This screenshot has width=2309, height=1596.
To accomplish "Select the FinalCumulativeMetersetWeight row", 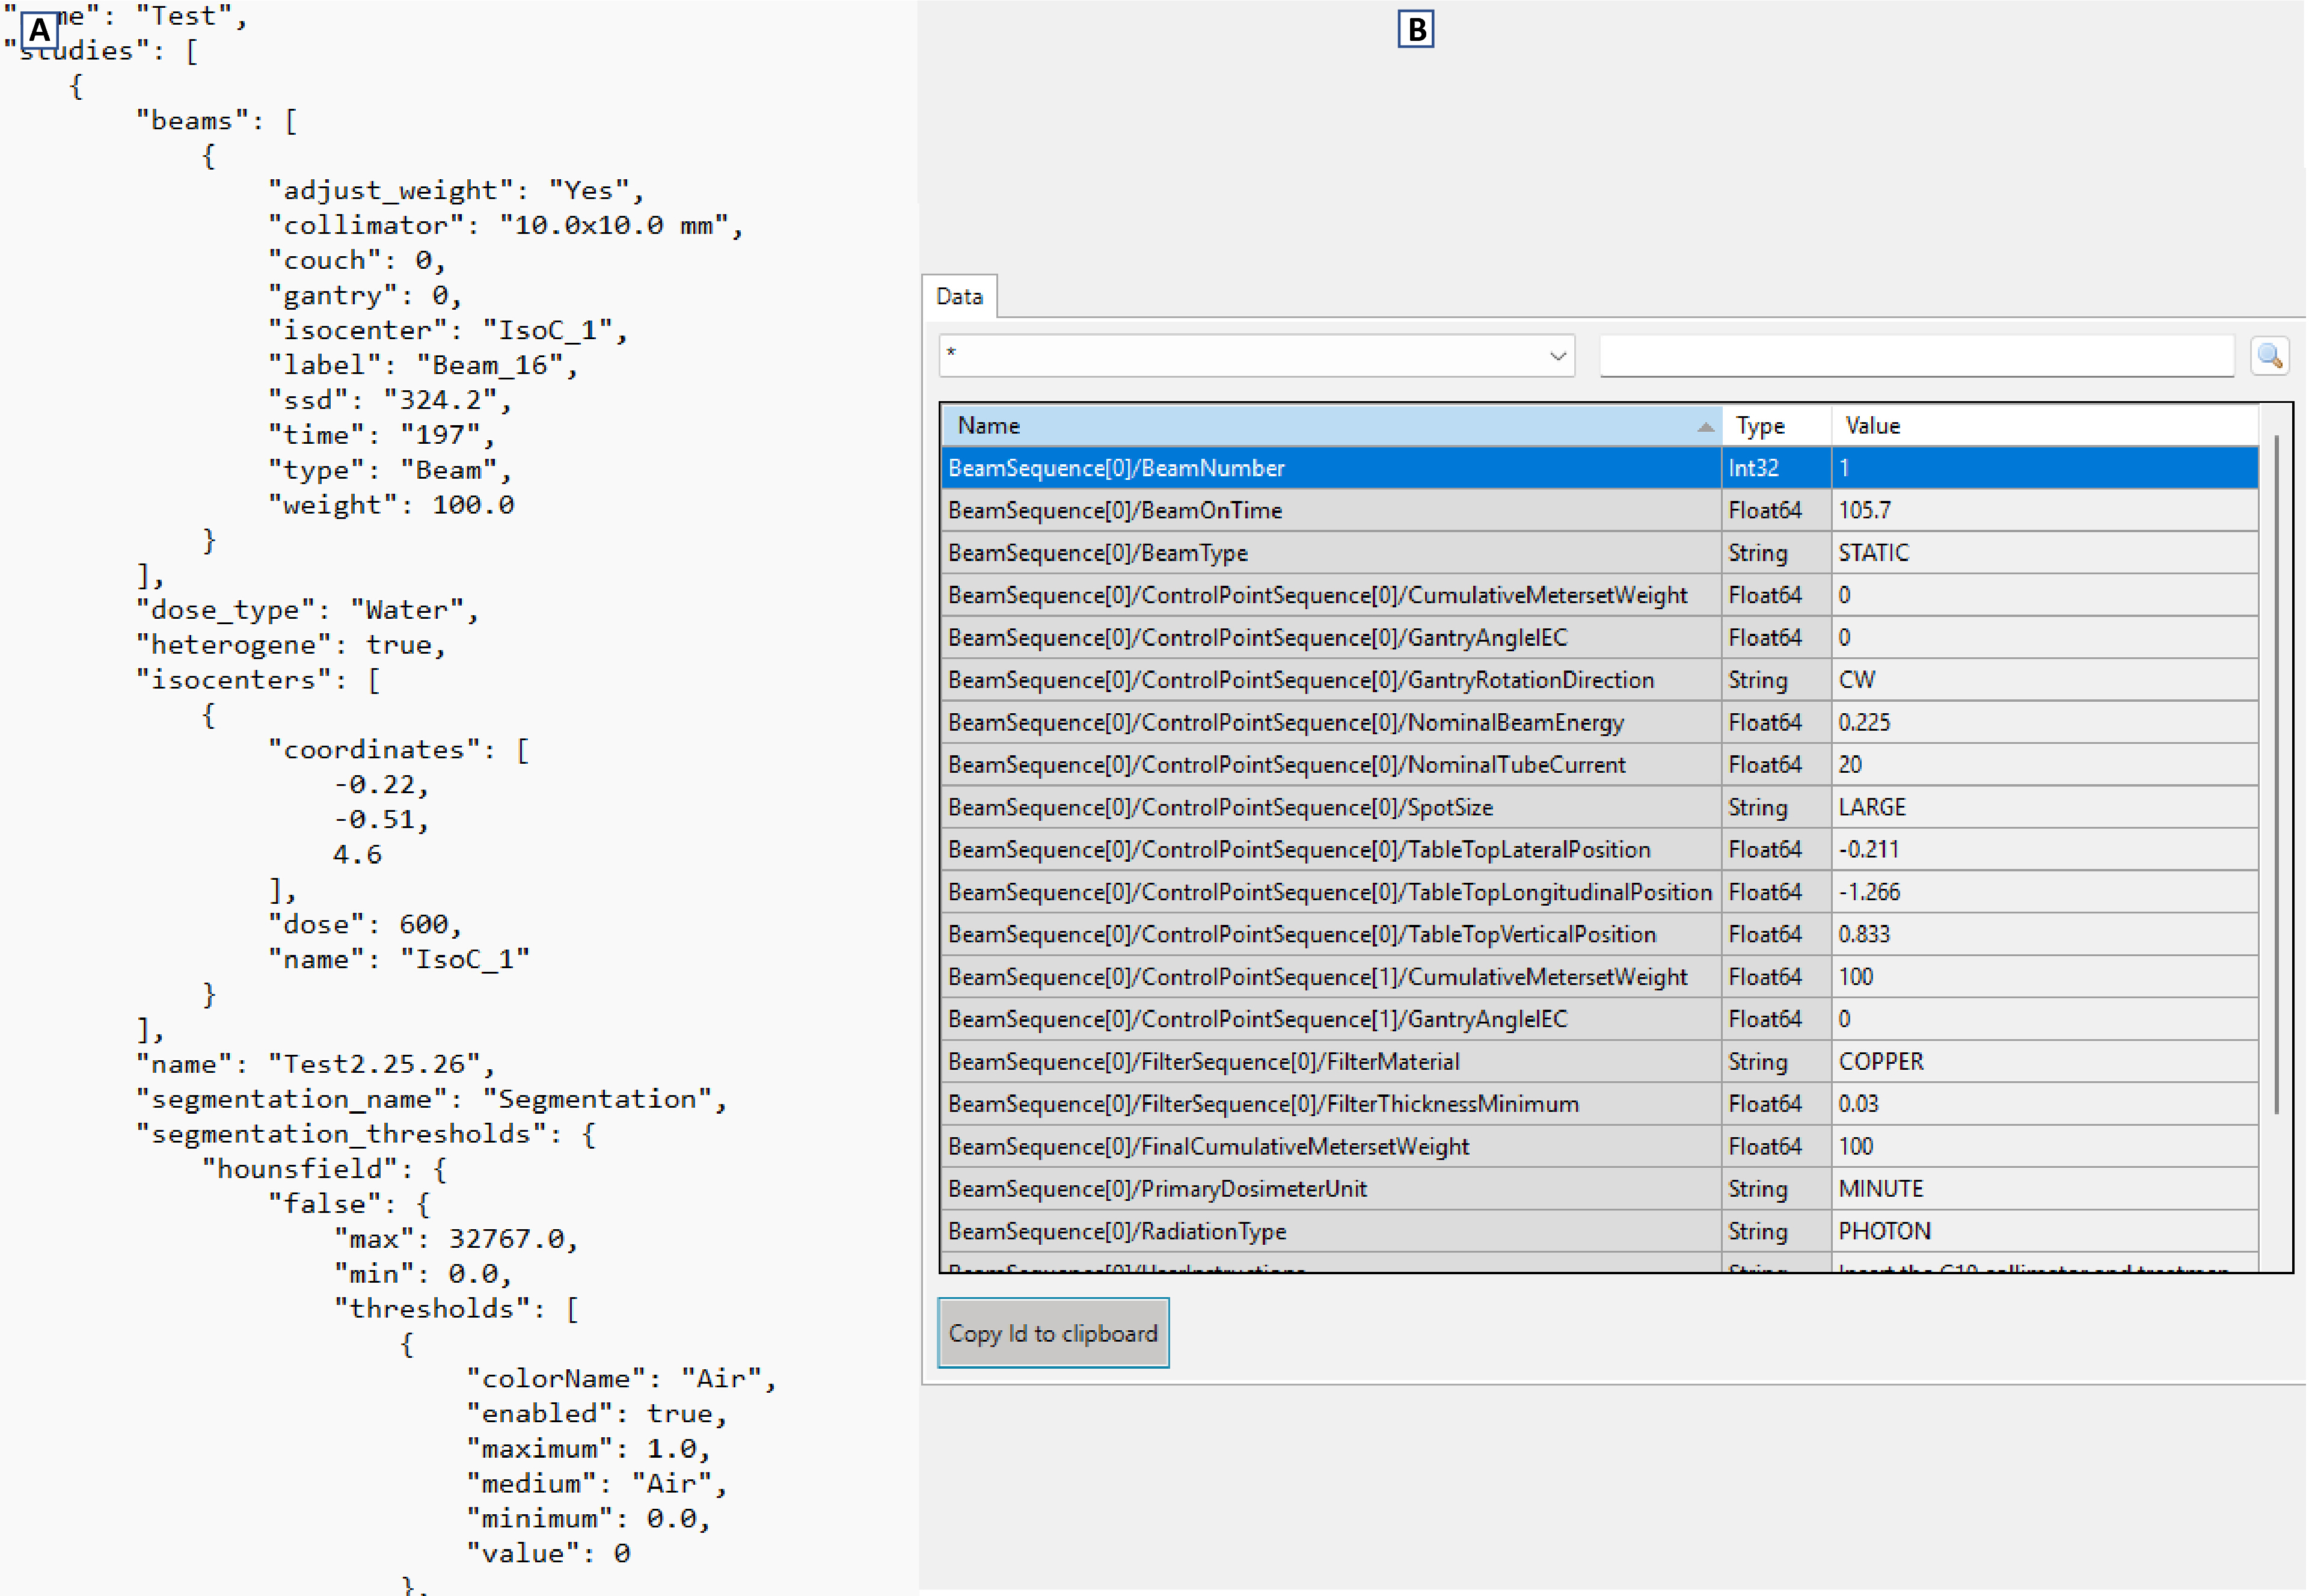I will point(1600,1147).
